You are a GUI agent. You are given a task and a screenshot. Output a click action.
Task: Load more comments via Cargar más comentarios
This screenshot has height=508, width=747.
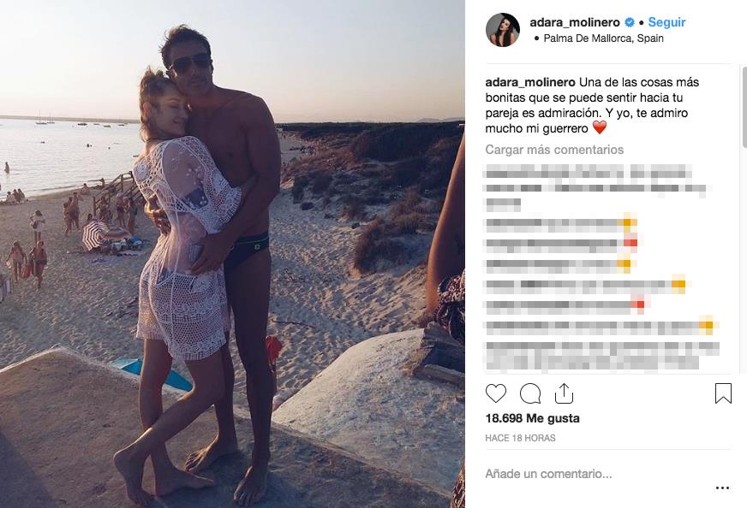[x=554, y=150]
